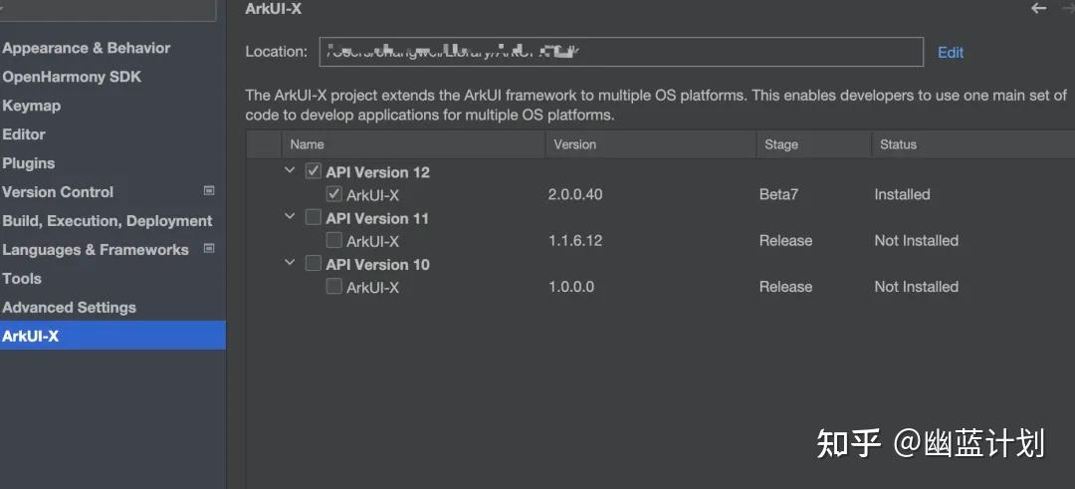
Task: Click the project-level icon beside Version Control
Action: 209,190
